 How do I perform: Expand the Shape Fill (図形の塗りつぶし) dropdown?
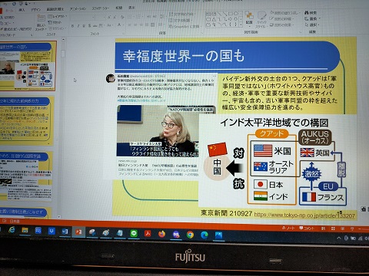pyautogui.click(x=284, y=12)
